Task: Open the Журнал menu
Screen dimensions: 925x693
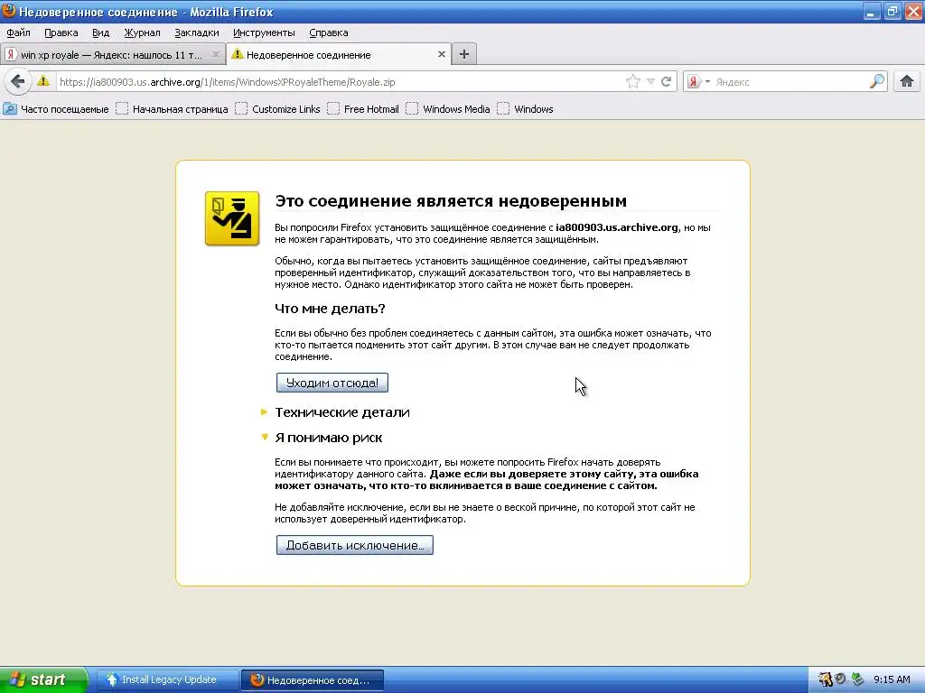Action: click(x=142, y=32)
